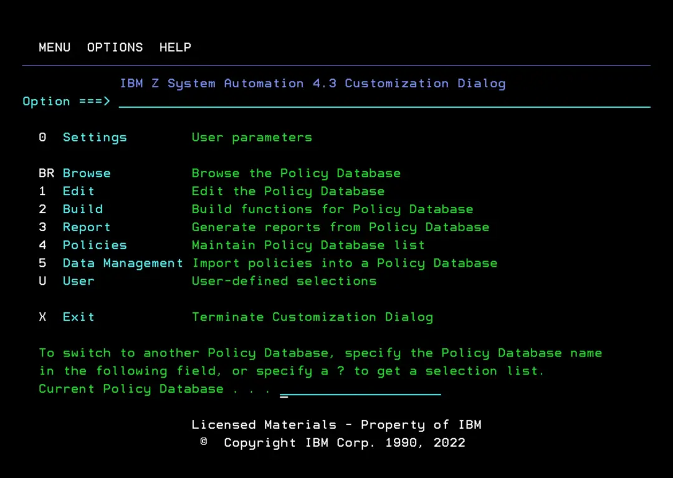Click the IBM Z System Automation title
The height and width of the screenshot is (478, 673).
[312, 84]
